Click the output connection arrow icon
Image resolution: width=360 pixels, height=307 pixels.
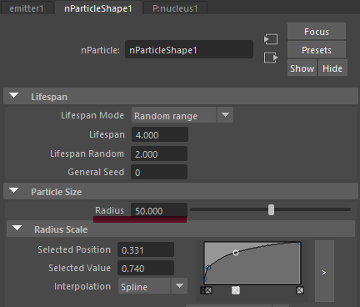click(271, 58)
